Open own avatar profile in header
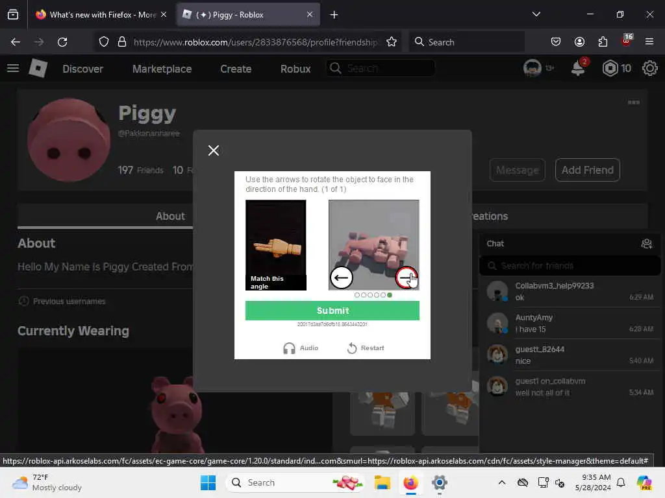Image resolution: width=665 pixels, height=498 pixels. (x=533, y=68)
